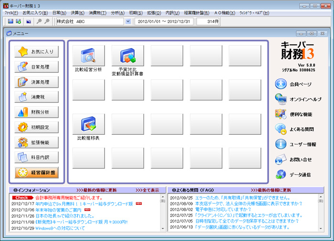Click third toolbar dark window icon
The width and height of the screenshot is (334, 241).
point(29,21)
